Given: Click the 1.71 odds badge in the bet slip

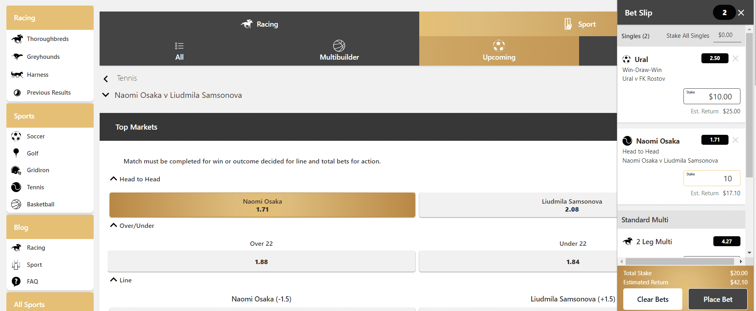Looking at the screenshot, I should (x=715, y=140).
